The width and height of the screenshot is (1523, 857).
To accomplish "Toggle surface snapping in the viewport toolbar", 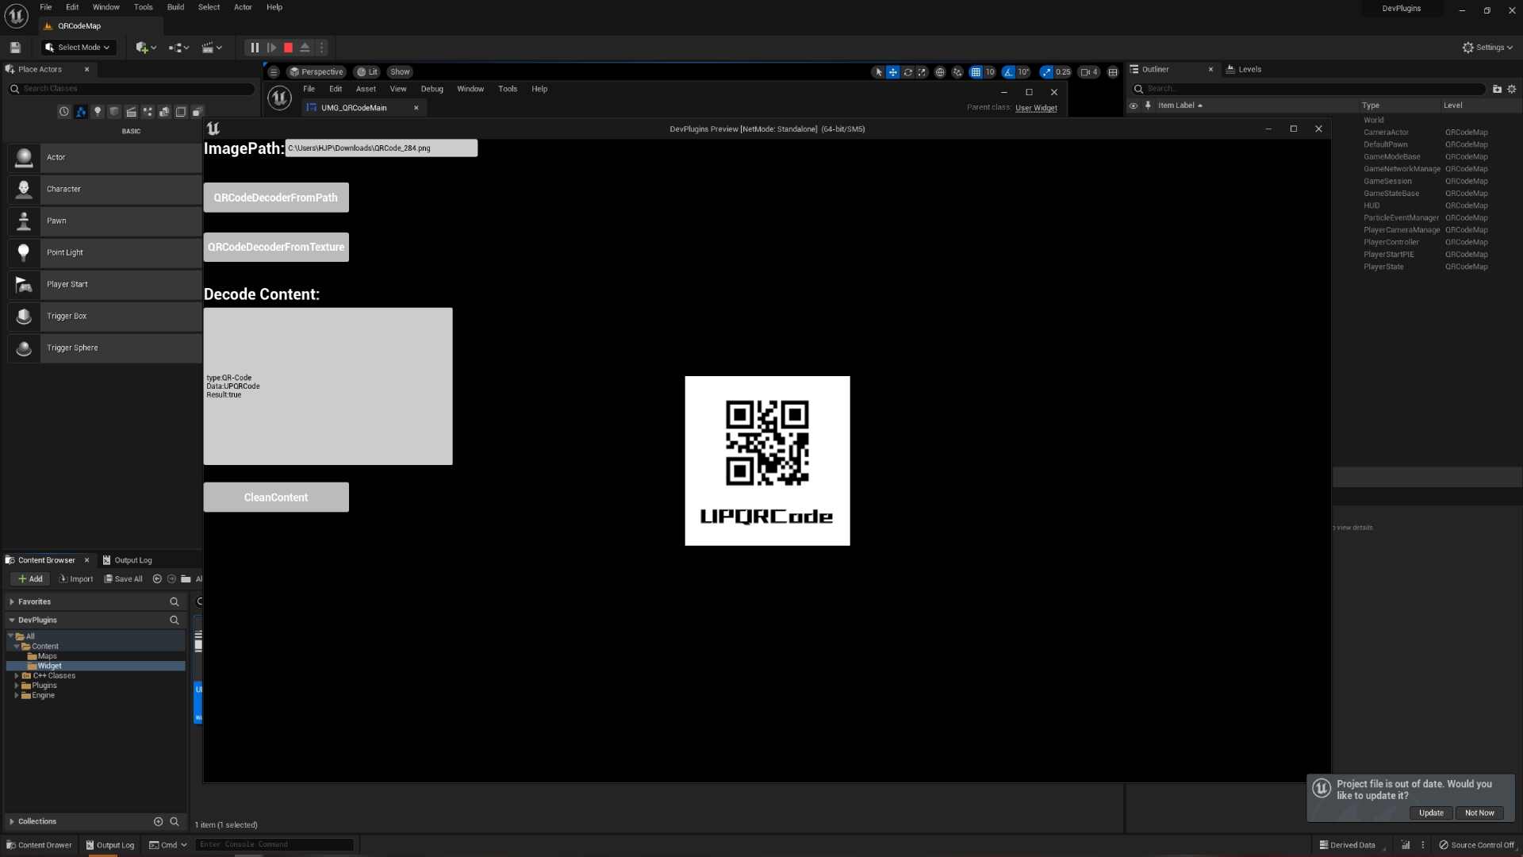I will coord(957,71).
